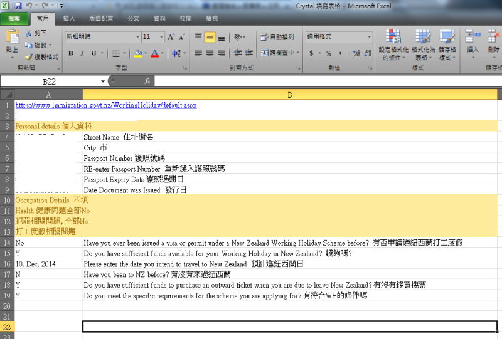This screenshot has height=339, width=502.
Task: Click the Save icon in quick access toolbar
Action: 18,6
